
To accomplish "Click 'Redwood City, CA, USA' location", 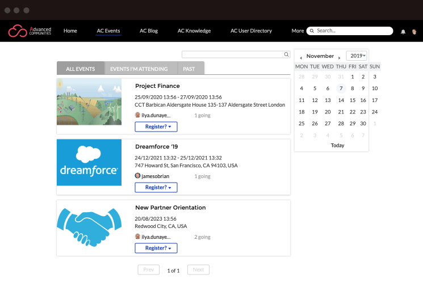I will [x=161, y=226].
